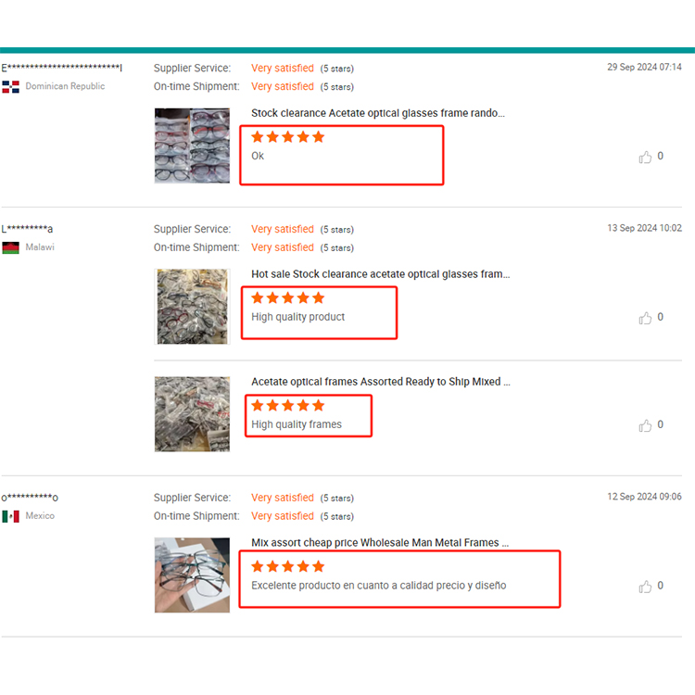Click reviewer name L*********a
Image resolution: width=695 pixels, height=695 pixels.
click(x=27, y=229)
